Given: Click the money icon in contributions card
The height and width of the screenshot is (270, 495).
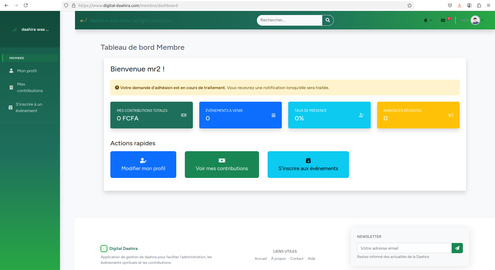Looking at the screenshot, I should [184, 115].
